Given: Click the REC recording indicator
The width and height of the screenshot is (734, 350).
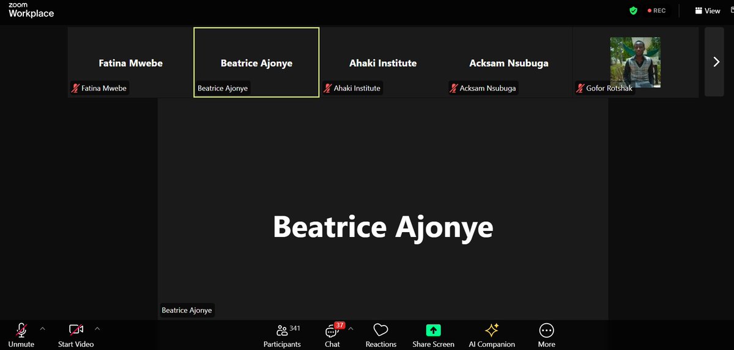Looking at the screenshot, I should coord(656,10).
